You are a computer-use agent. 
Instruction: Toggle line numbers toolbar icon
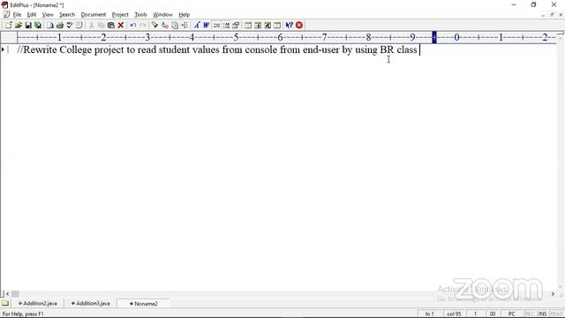coord(226,26)
